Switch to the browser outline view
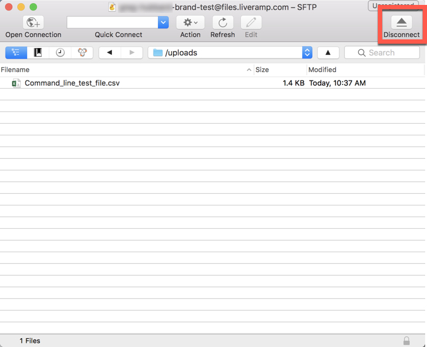Screen dimensions: 427x347 coord(16,52)
